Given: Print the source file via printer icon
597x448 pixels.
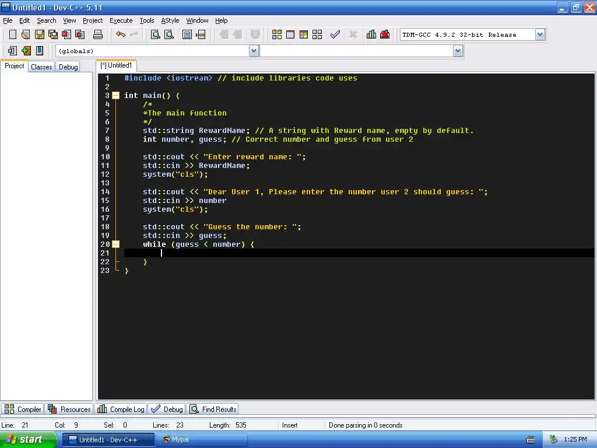Looking at the screenshot, I should [x=98, y=34].
